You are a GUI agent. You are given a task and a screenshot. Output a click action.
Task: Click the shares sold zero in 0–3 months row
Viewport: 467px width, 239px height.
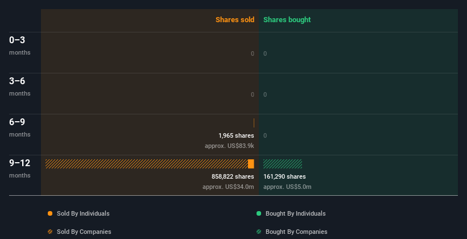pyautogui.click(x=253, y=53)
